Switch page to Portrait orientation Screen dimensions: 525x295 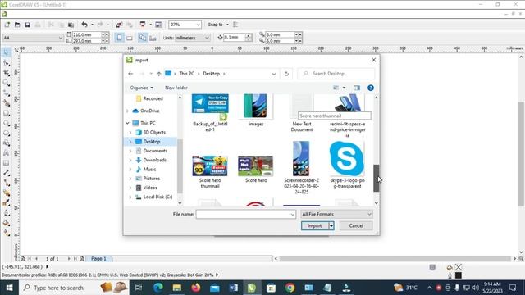click(x=119, y=38)
